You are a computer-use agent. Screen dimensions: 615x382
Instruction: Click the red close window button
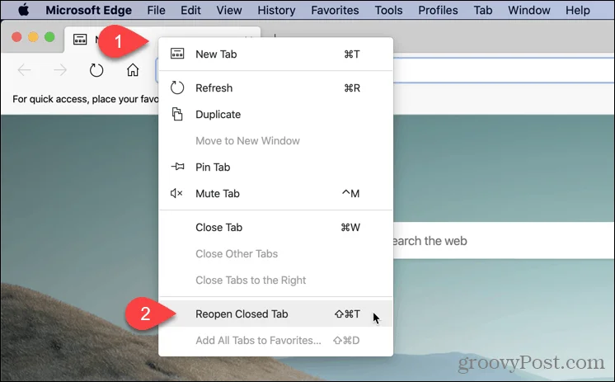[x=16, y=37]
